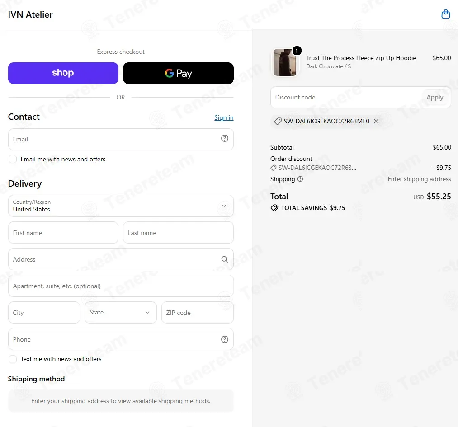Click the applied discount chip tag icon
This screenshot has height=427, width=458.
coord(278,121)
